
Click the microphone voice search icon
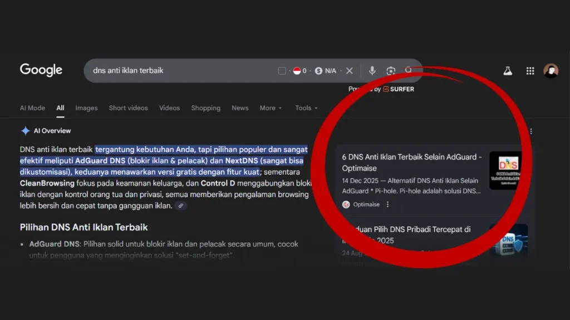pos(372,71)
